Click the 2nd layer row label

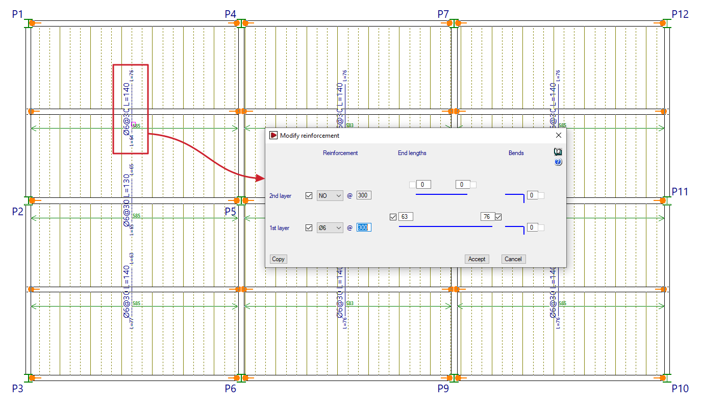pos(280,196)
